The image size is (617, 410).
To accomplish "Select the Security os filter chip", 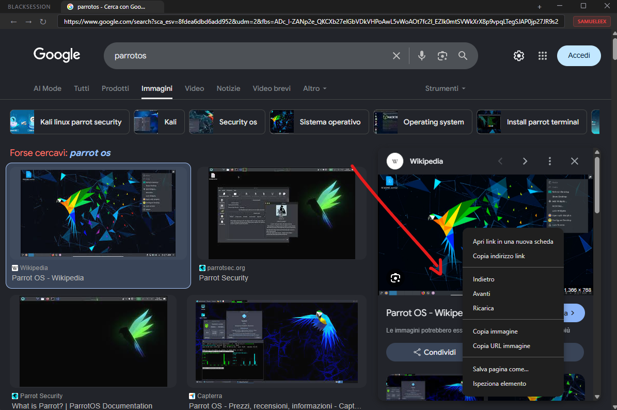I will pos(227,122).
